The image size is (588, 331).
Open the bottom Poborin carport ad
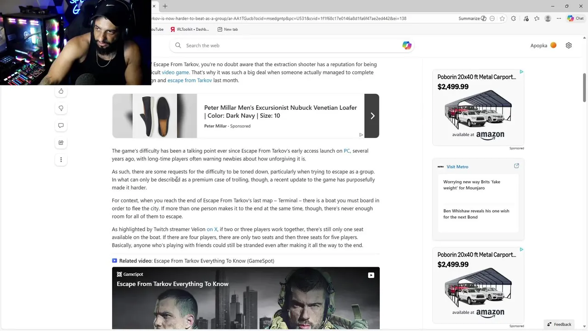click(478, 285)
